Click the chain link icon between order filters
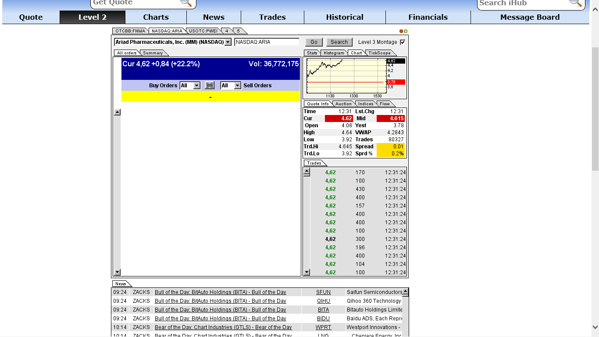Screen dimensions: 599x337 pyautogui.click(x=209, y=85)
